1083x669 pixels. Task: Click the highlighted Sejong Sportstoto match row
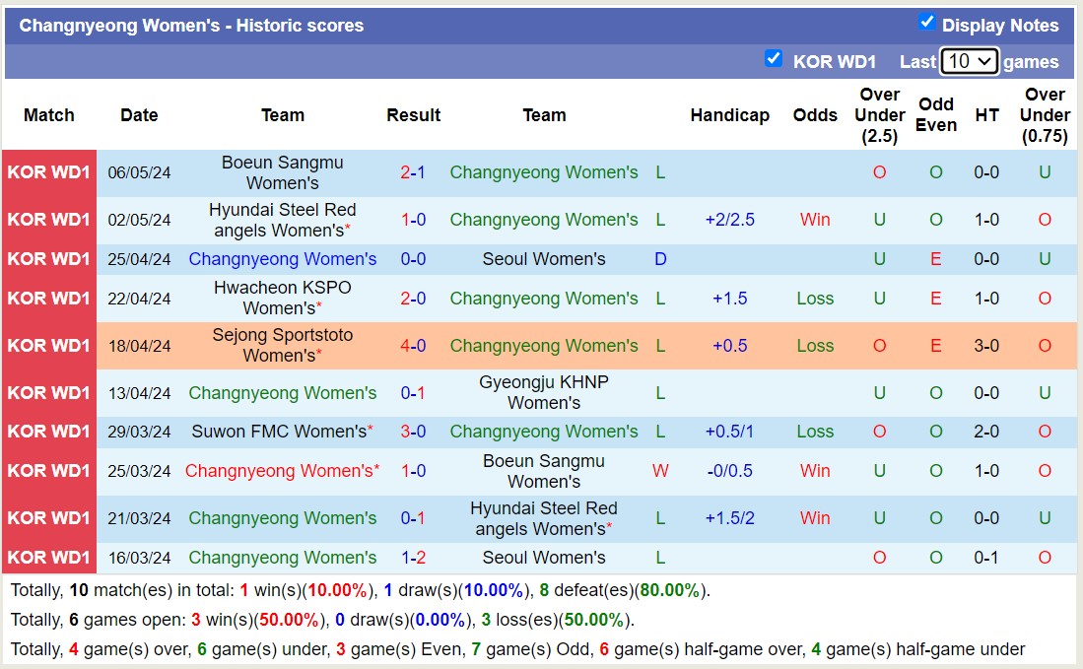pyautogui.click(x=542, y=346)
